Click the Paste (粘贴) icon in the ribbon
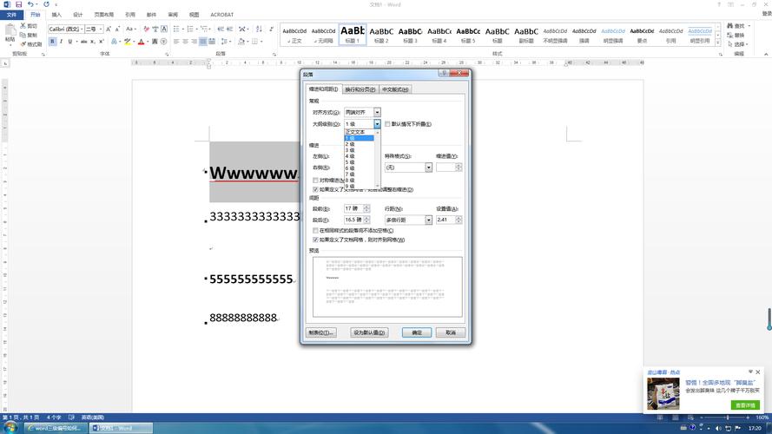772x434 pixels. (x=10, y=31)
